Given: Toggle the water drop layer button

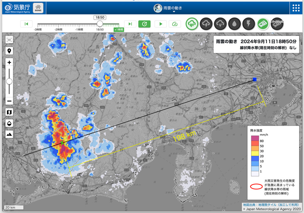Looking at the screenshot, I should pyautogui.click(x=234, y=24).
